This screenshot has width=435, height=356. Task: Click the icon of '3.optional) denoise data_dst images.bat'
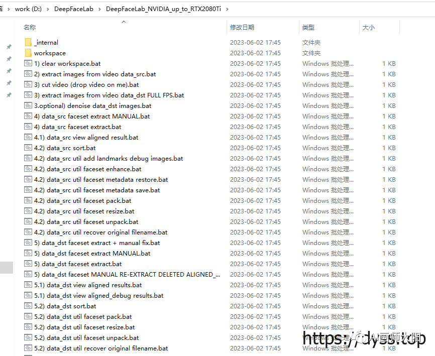point(28,105)
